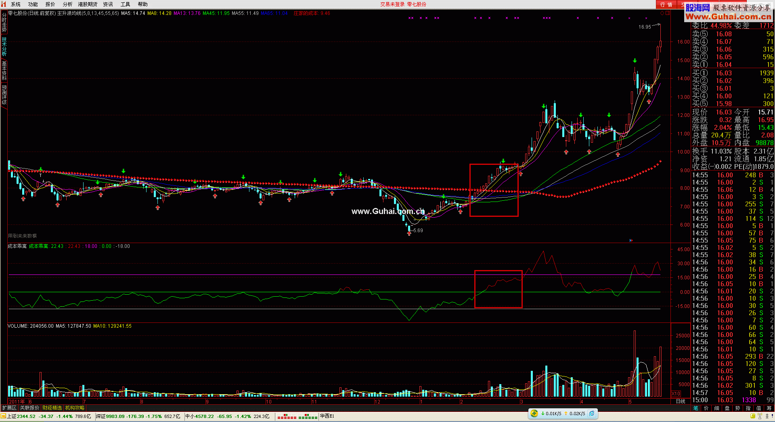Click the X10 volume scale label
The height and width of the screenshot is (422, 775).
point(676,393)
